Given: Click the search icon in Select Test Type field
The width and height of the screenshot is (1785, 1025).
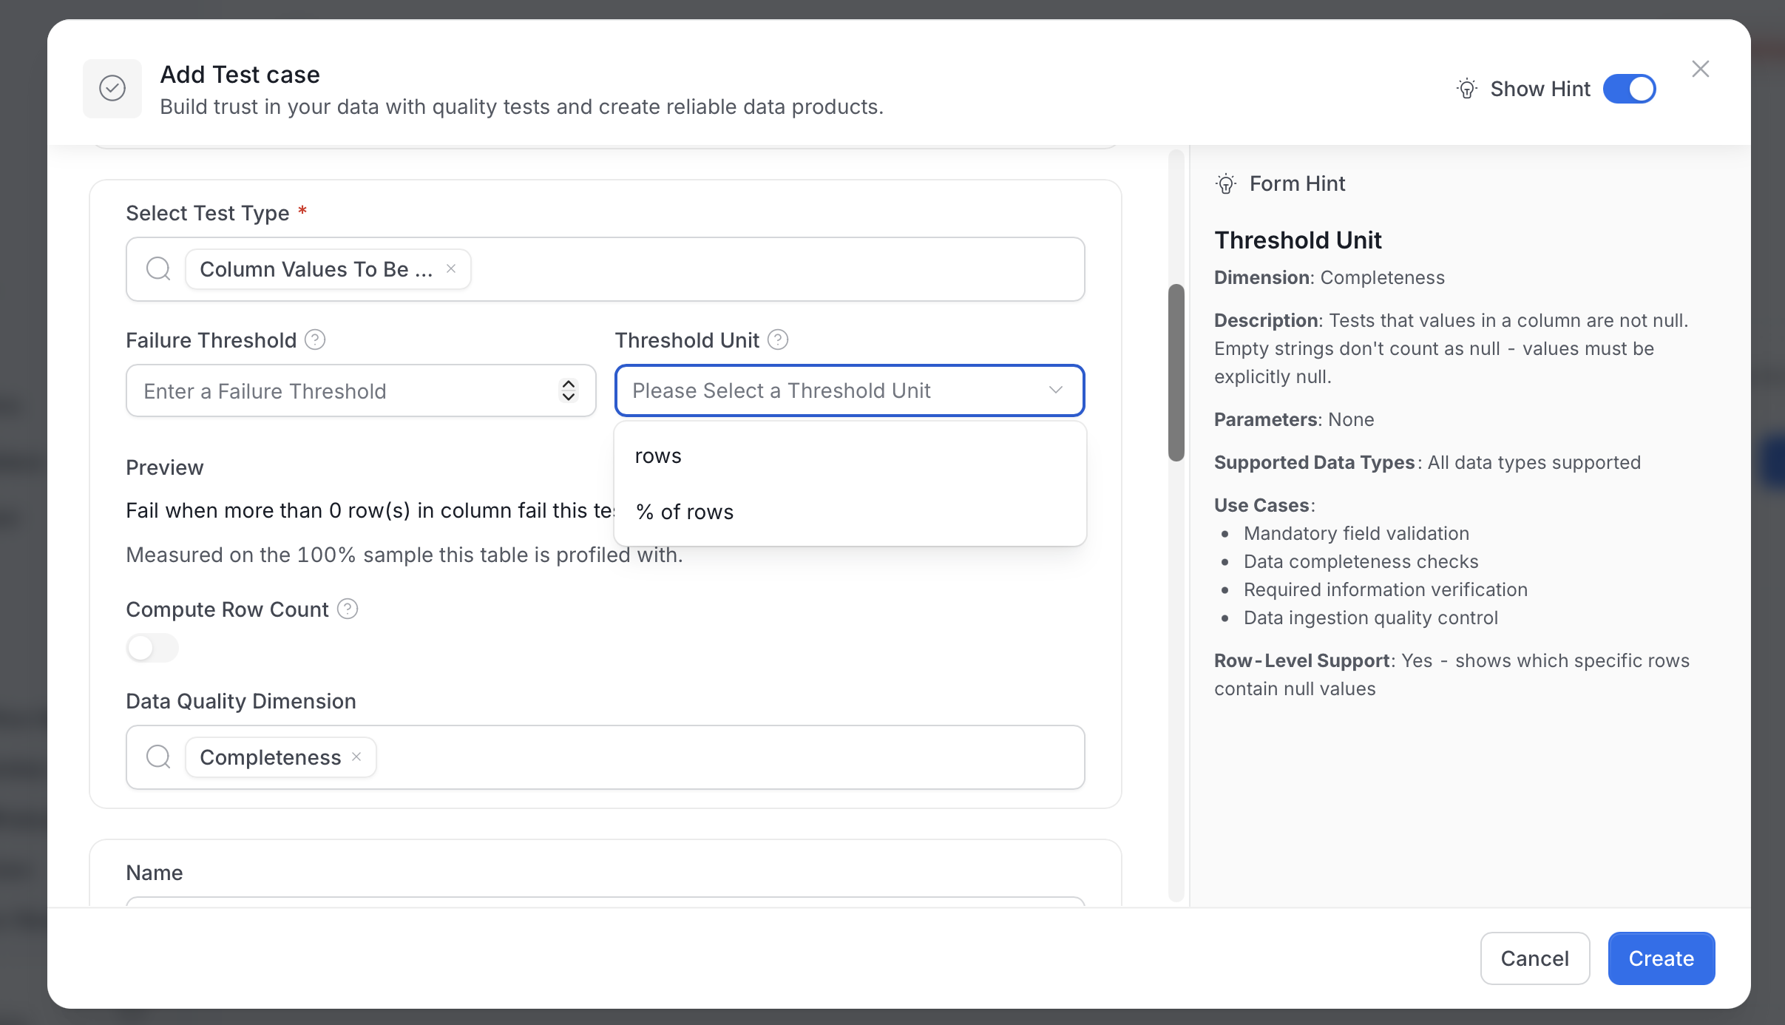Looking at the screenshot, I should 158,269.
